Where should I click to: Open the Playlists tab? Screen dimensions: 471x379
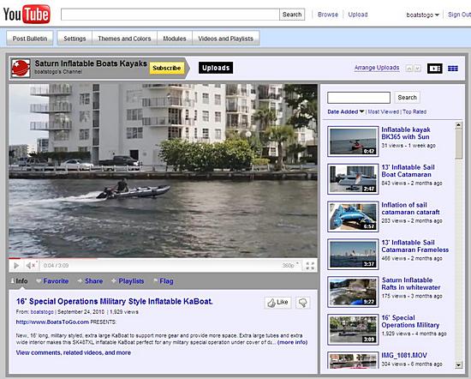click(x=128, y=281)
